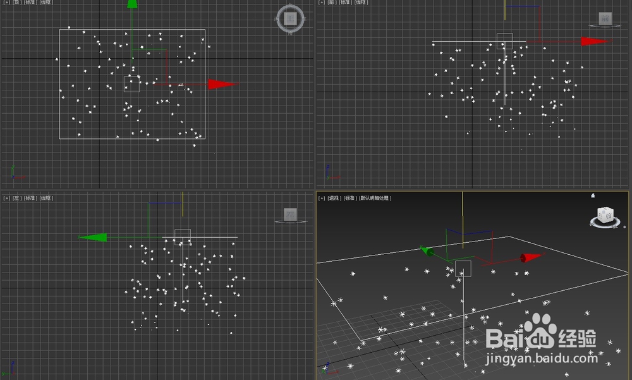Viewport: 632px width, 380px height.
Task: Click the Front viewport ViewCube face
Action: [605, 18]
